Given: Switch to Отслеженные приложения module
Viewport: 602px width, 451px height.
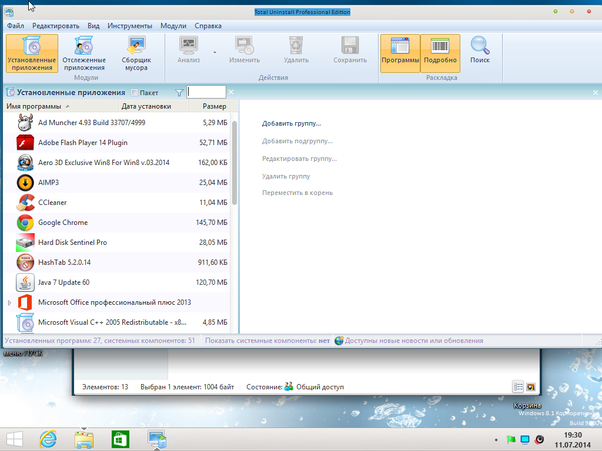Looking at the screenshot, I should pyautogui.click(x=84, y=53).
